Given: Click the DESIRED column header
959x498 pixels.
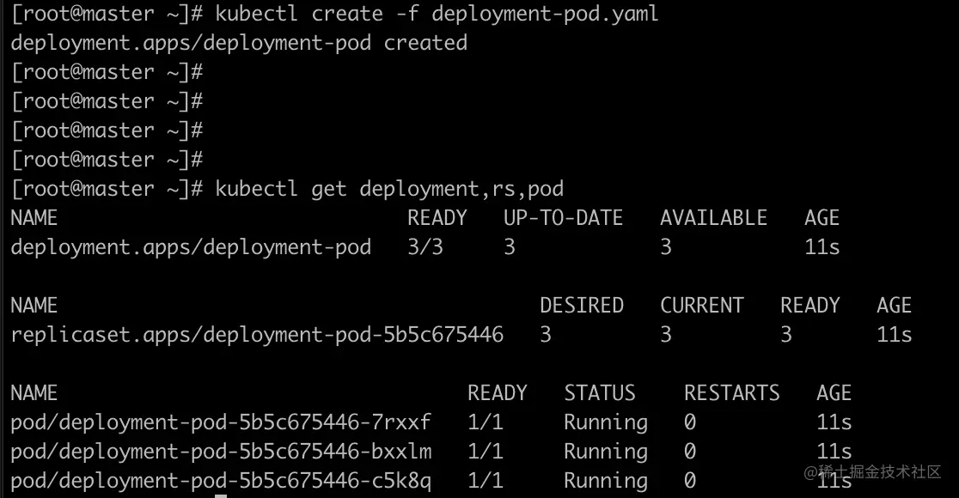Looking at the screenshot, I should pos(581,305).
